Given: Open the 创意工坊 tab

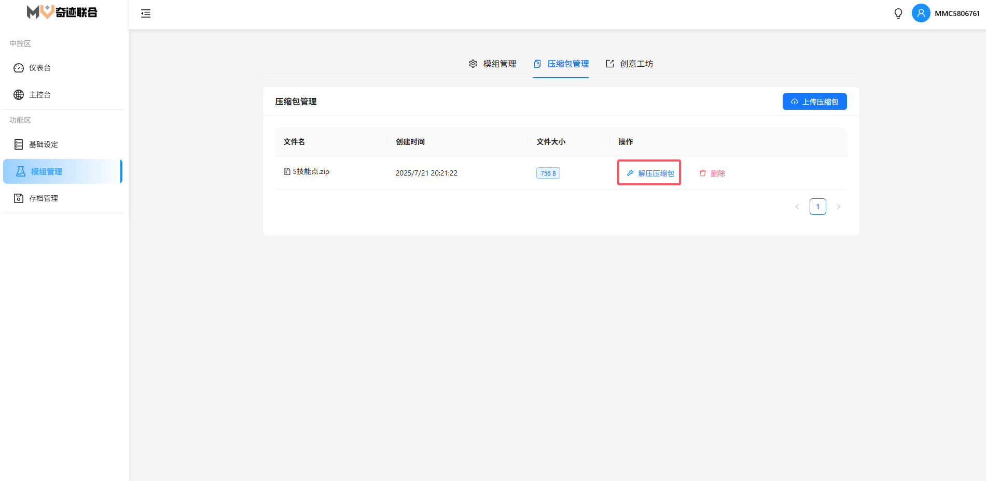Looking at the screenshot, I should [630, 64].
